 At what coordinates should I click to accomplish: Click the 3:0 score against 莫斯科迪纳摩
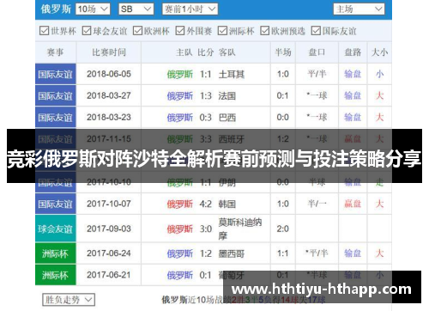205,229
